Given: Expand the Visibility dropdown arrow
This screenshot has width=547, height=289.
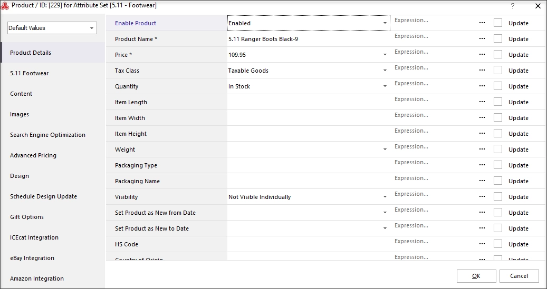Looking at the screenshot, I should tap(385, 197).
